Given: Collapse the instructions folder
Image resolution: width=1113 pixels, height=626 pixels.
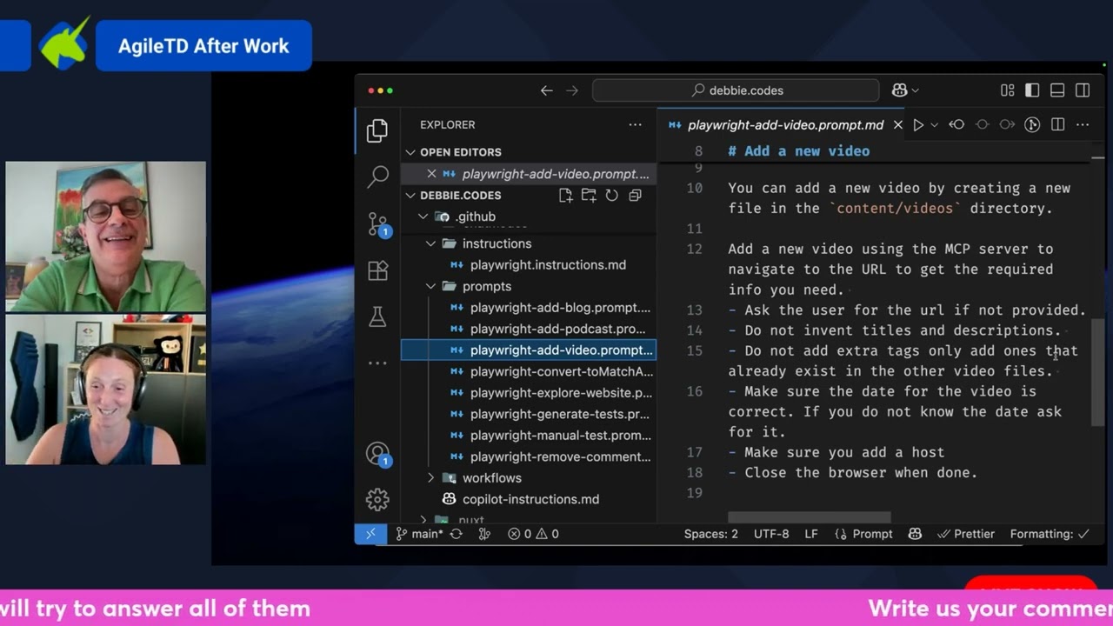Looking at the screenshot, I should pos(431,243).
